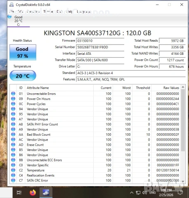Open the Help menu

(69, 12)
